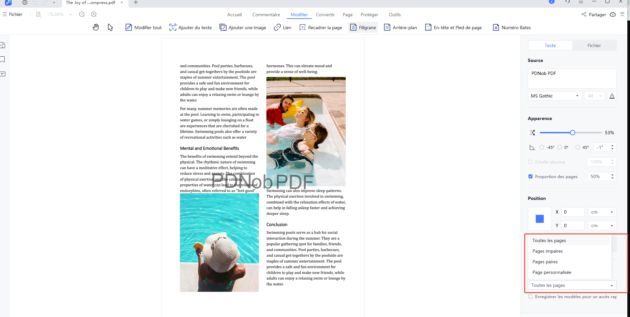630x317 pixels.
Task: Open the Arrière-plan tool
Action: 400,27
